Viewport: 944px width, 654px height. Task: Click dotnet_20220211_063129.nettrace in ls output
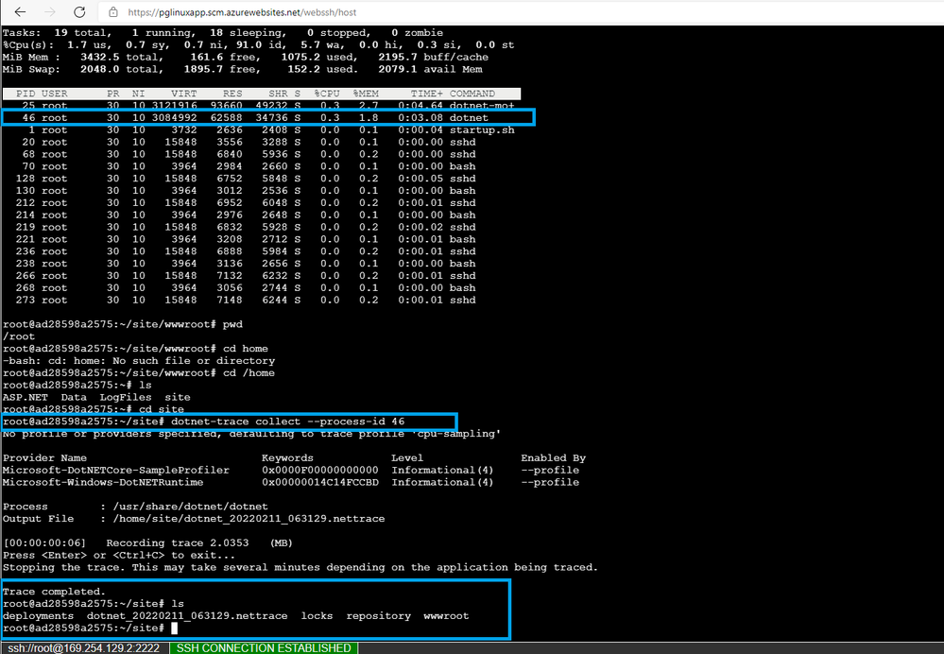[x=187, y=615]
